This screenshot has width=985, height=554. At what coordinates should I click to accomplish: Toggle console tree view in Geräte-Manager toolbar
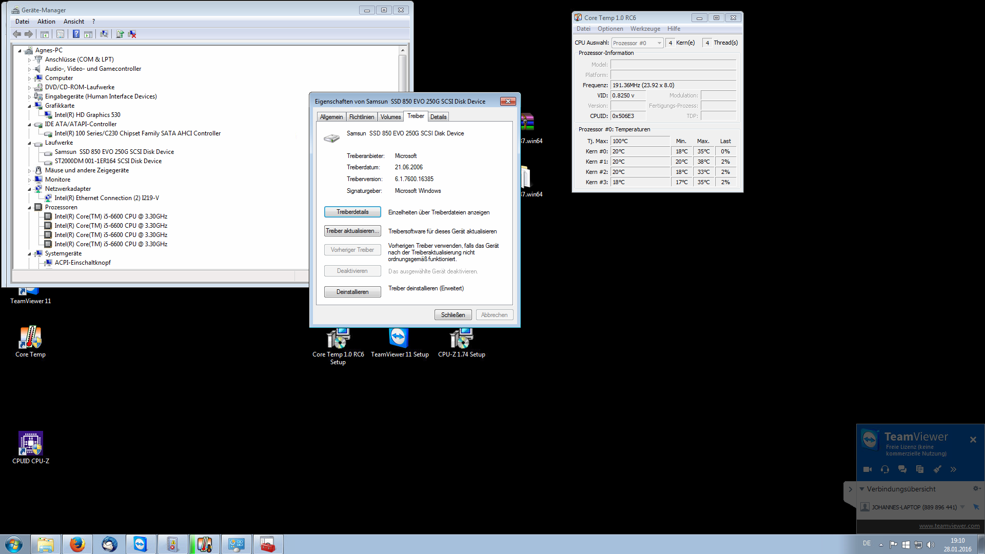tap(45, 34)
